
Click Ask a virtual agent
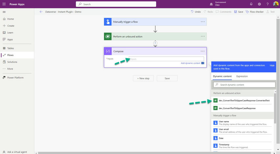click(17, 152)
